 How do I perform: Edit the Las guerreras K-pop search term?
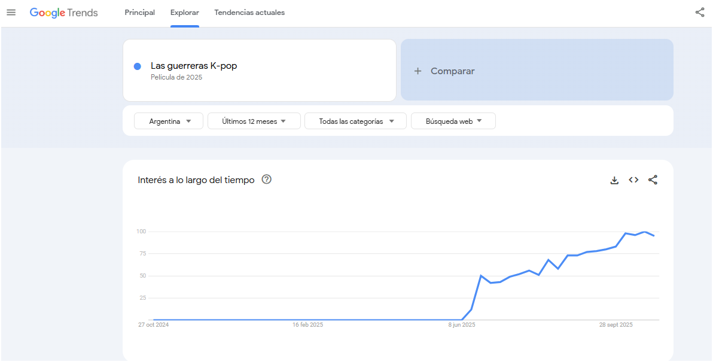194,66
